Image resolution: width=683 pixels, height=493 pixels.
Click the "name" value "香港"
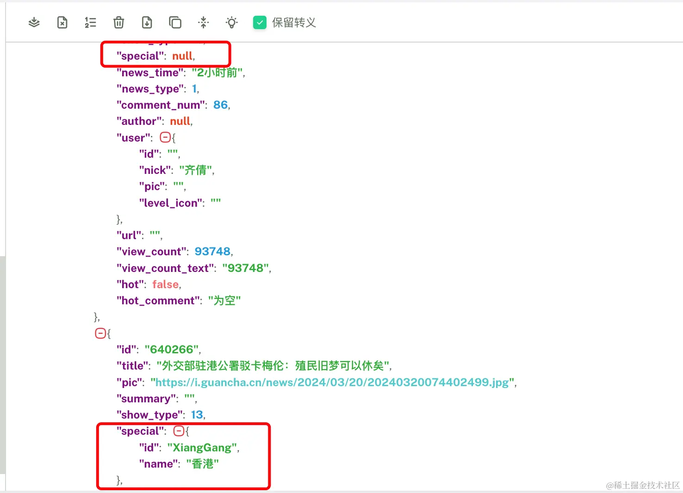(x=203, y=464)
